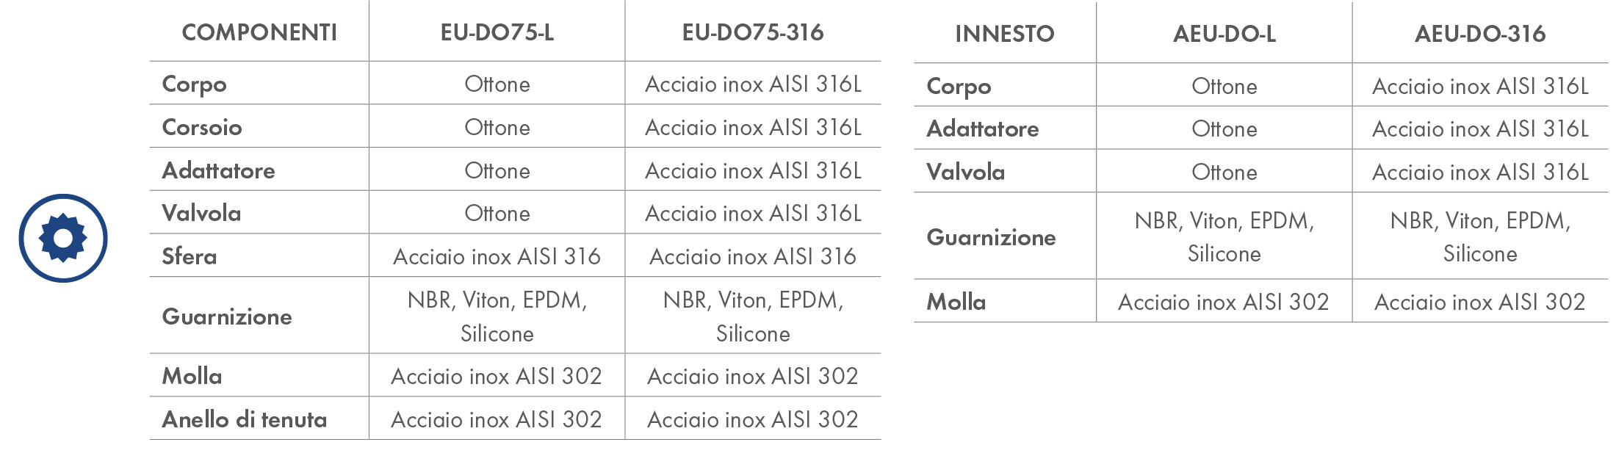The image size is (1616, 467).
Task: Click Guarnizione label in the INNESTO table
Action: 992,237
